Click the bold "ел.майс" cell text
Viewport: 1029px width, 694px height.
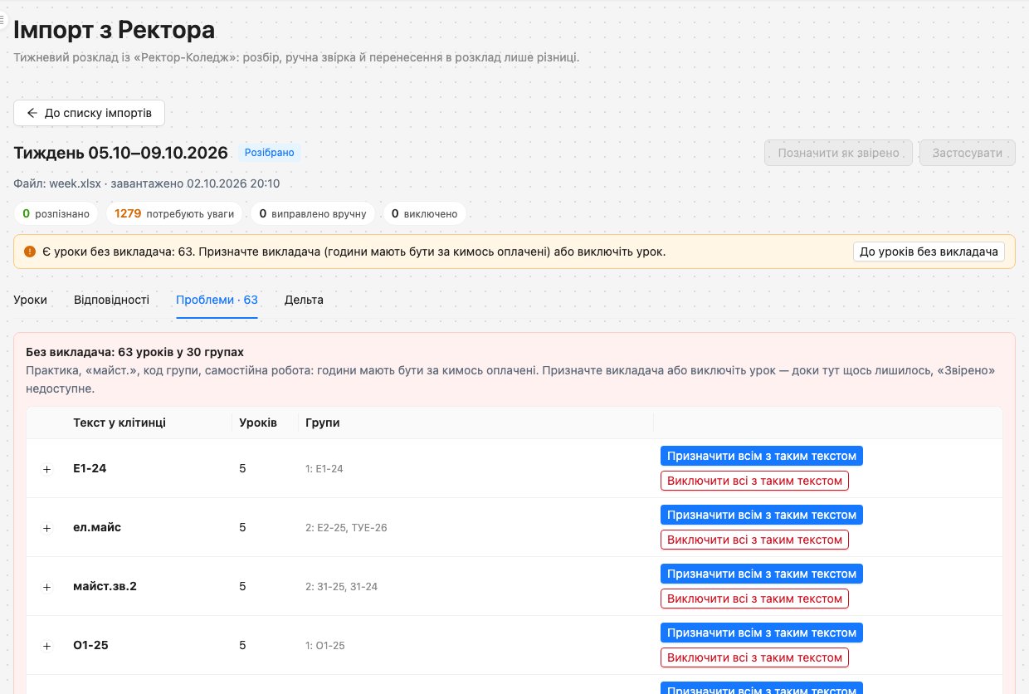pos(97,527)
